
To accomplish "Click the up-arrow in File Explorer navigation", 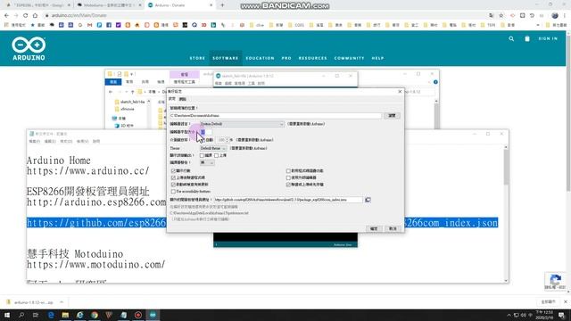I will pyautogui.click(x=133, y=92).
